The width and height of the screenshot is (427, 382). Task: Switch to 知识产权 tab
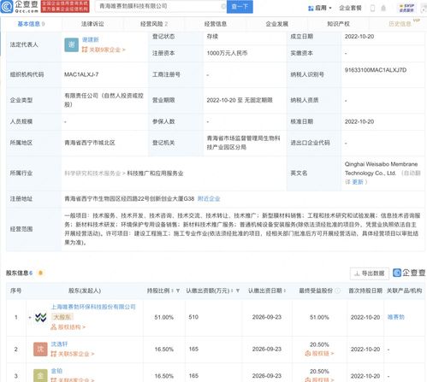[x=338, y=24]
